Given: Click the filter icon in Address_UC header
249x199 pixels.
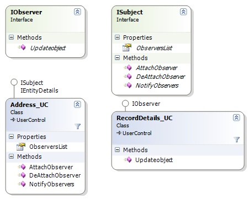Looking at the screenshot, I should 78,126.
